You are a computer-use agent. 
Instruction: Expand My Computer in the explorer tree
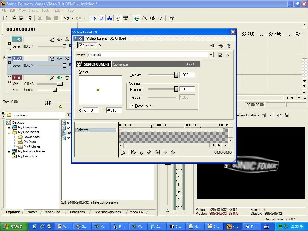click(9, 127)
